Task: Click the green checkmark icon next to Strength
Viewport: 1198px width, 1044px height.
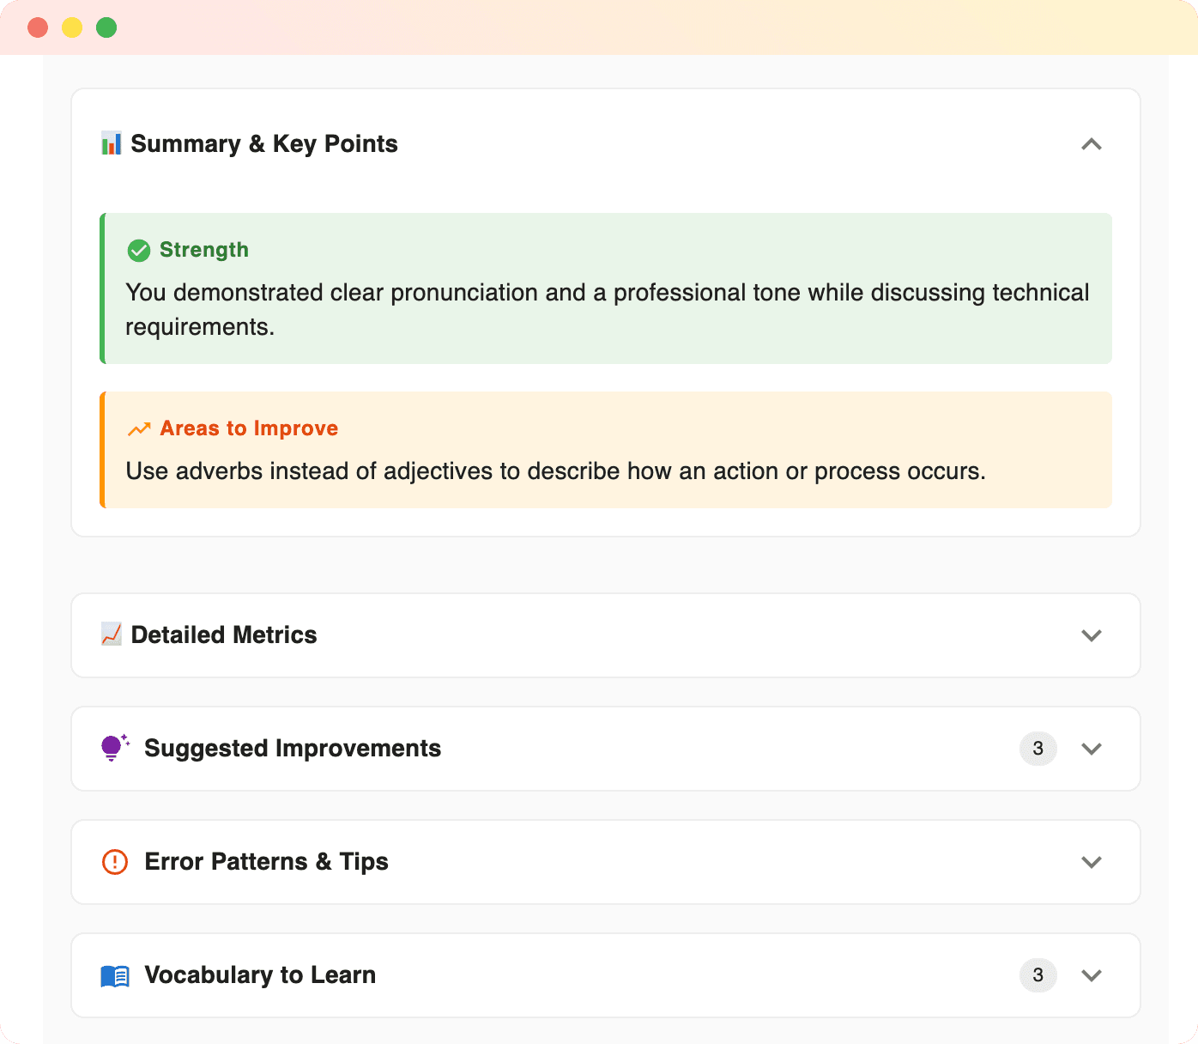Action: (x=138, y=251)
